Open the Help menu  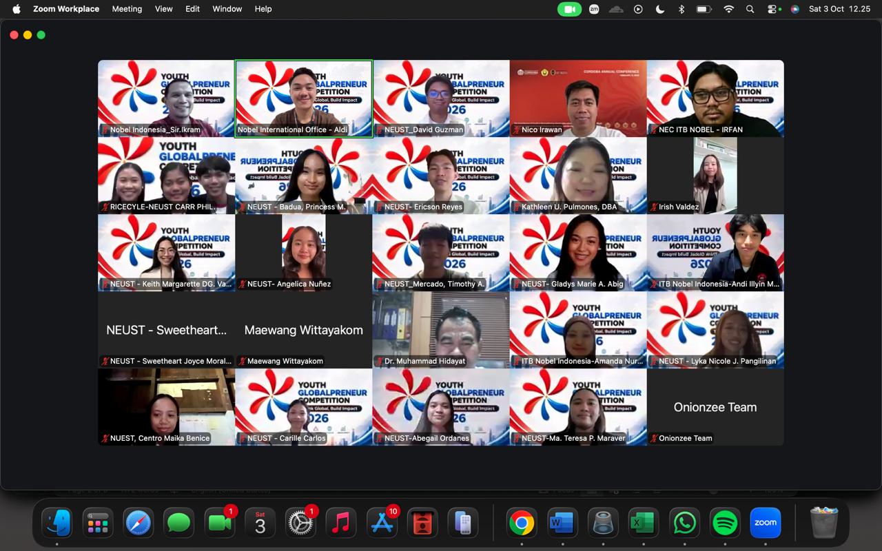pyautogui.click(x=263, y=9)
